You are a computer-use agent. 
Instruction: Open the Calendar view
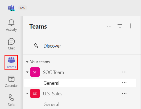click(x=11, y=81)
